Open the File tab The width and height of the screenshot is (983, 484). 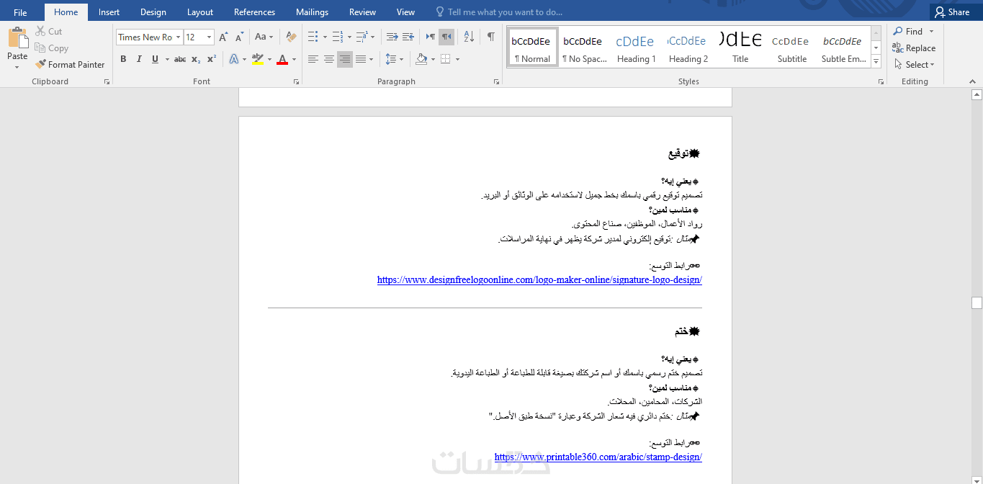coord(20,12)
